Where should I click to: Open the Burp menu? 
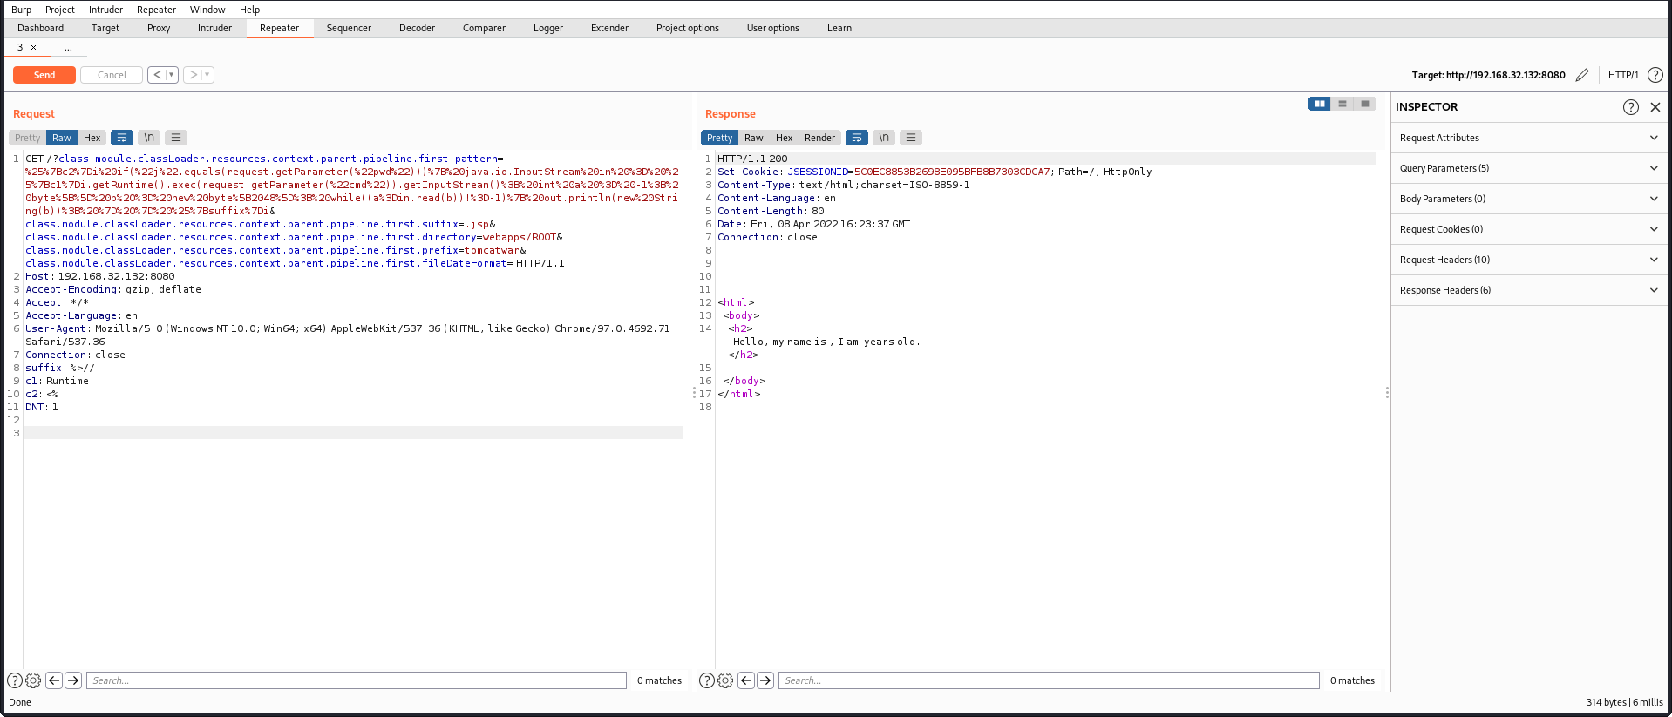(21, 10)
